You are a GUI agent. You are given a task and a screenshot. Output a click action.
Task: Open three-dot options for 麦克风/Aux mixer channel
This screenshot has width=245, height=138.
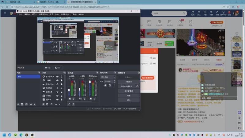[95, 99]
